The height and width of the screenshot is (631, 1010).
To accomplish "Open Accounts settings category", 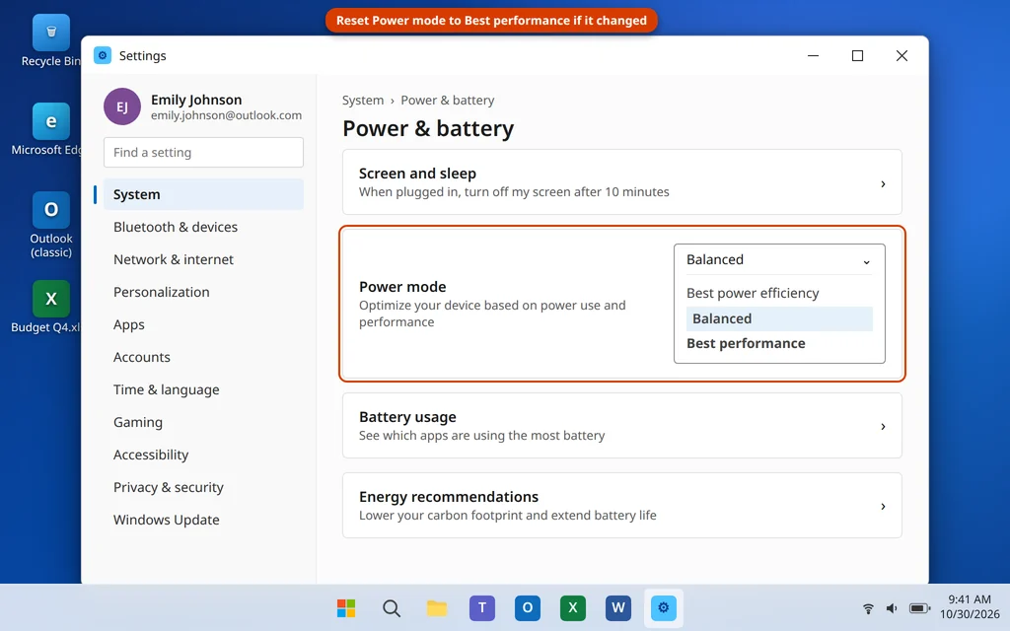I will 203,357.
